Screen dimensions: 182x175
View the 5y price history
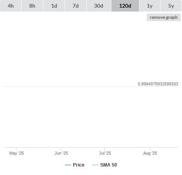coord(171,6)
